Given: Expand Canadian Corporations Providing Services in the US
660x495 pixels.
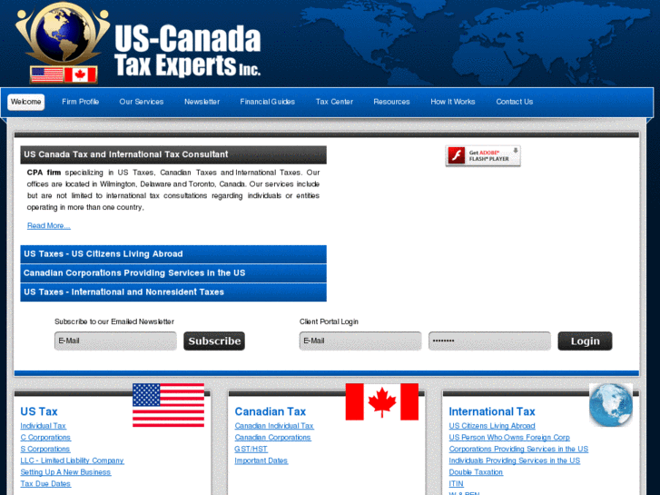Looking at the screenshot, I should click(x=173, y=273).
